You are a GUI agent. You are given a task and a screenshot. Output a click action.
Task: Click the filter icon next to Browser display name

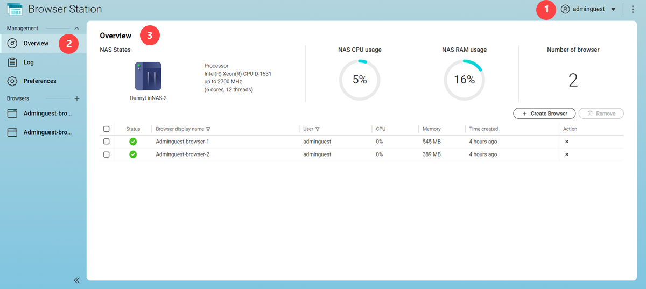pyautogui.click(x=208, y=129)
